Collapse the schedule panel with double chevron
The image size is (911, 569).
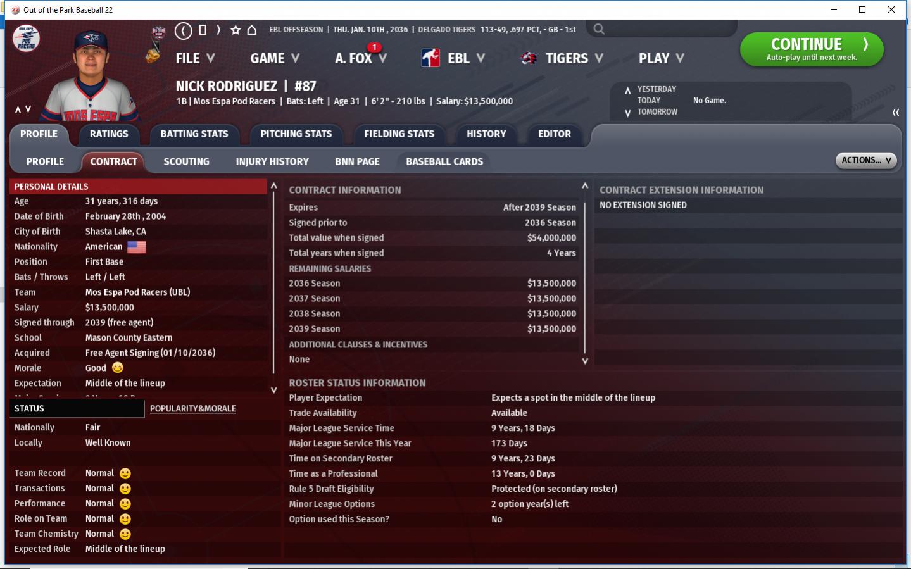[895, 112]
